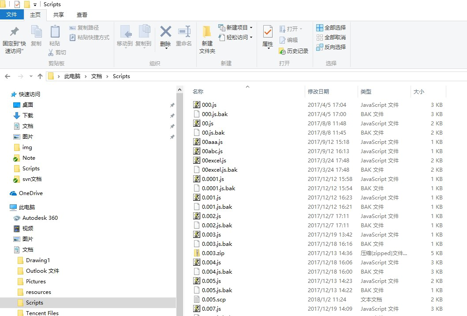Select Outlook 文件 folder in tree
Viewport: 467px width, 316px height.
tap(38, 271)
